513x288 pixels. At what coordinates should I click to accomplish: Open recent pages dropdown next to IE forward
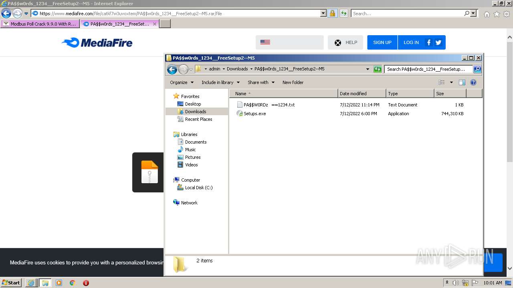coord(26,13)
